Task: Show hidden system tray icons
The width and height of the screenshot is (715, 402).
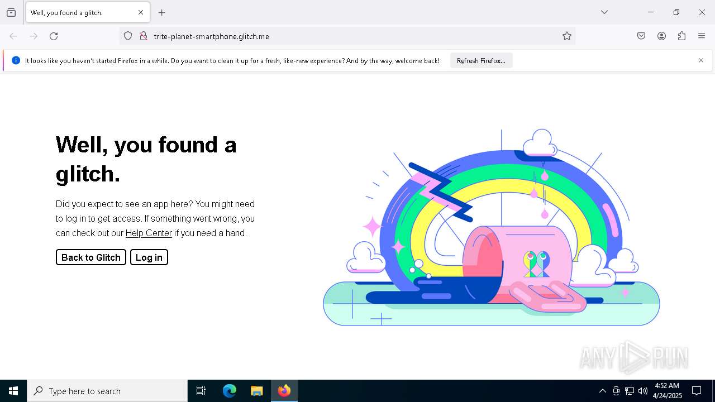Action: 602,391
